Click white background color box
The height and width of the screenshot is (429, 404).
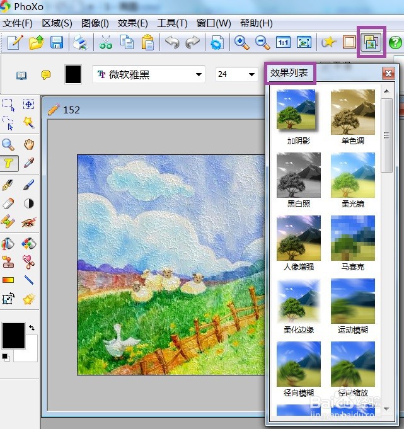(30, 353)
